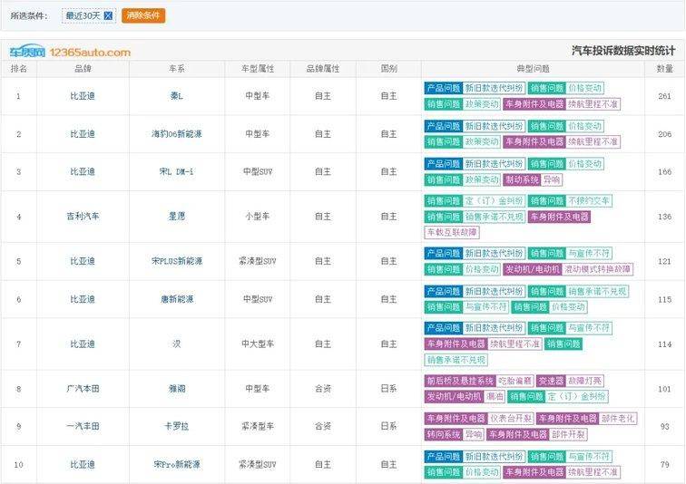
Task: Click the 数量 column header
Action: pos(664,69)
